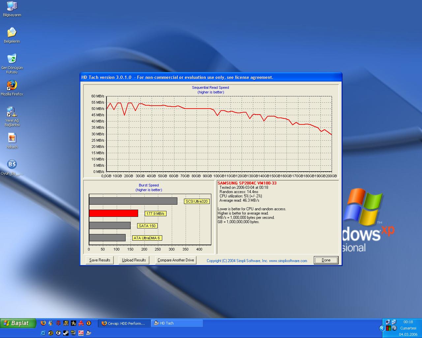Image resolution: width=422 pixels, height=338 pixels.
Task: Click Save Results button
Action: click(x=100, y=260)
